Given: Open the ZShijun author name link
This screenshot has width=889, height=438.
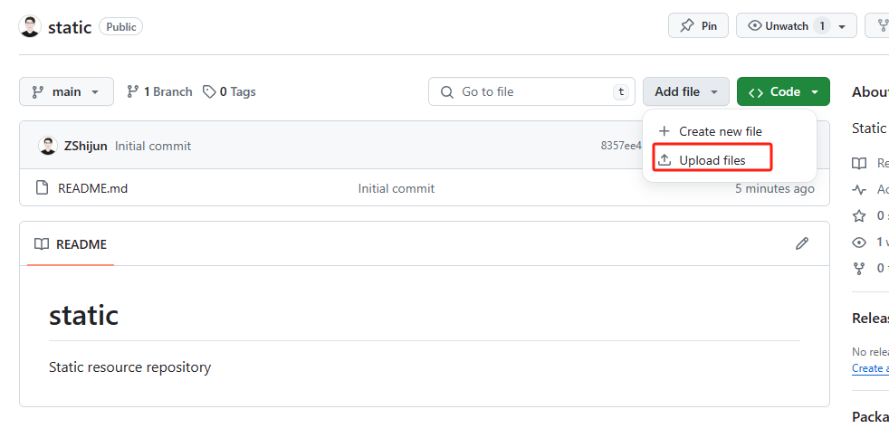Looking at the screenshot, I should point(86,147).
